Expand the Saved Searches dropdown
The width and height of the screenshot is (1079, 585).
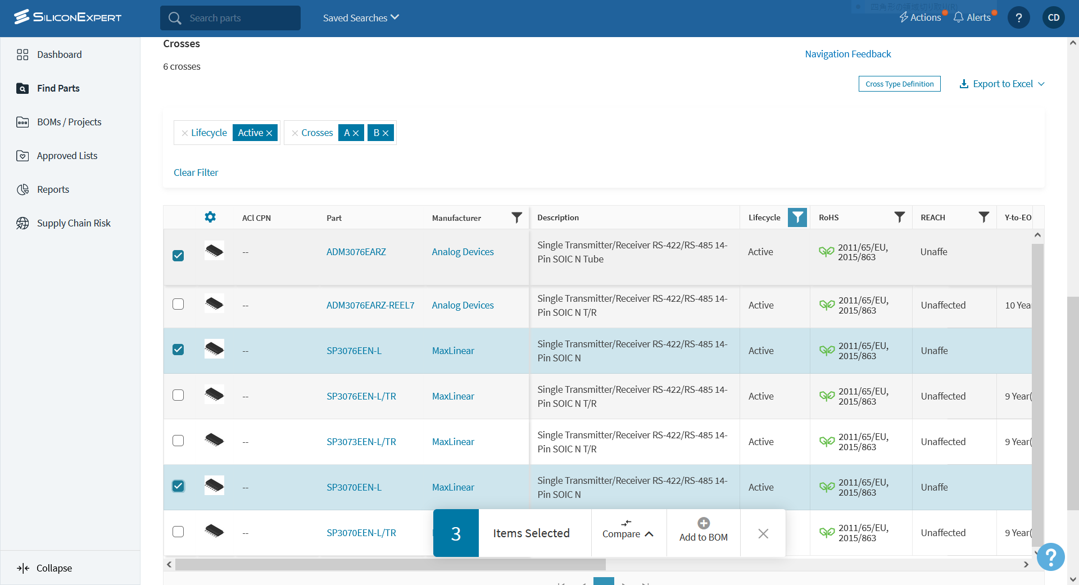click(x=361, y=18)
